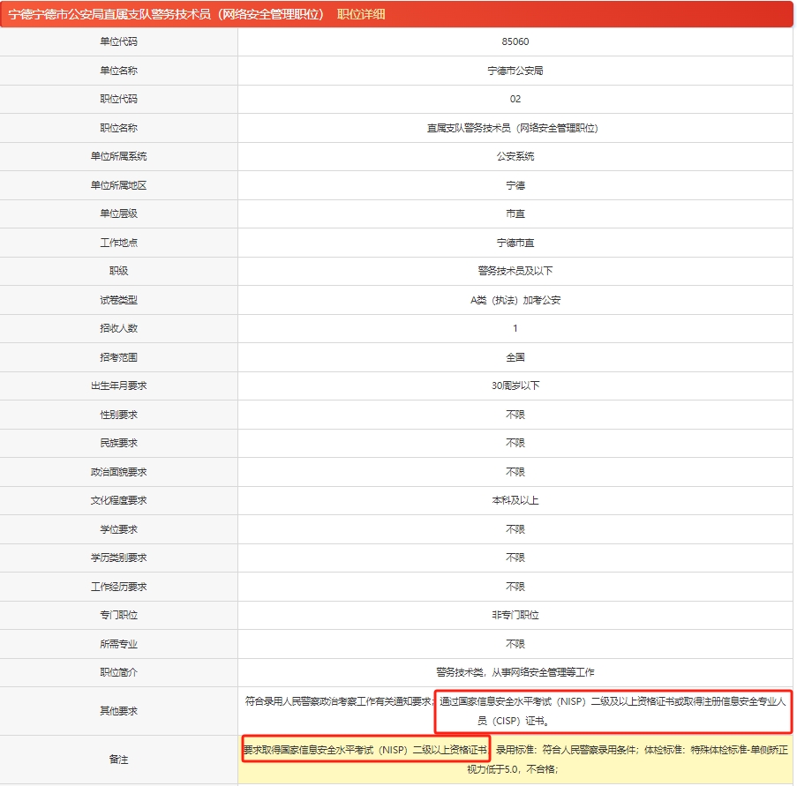Click the 其他要求 row label

coord(118,711)
